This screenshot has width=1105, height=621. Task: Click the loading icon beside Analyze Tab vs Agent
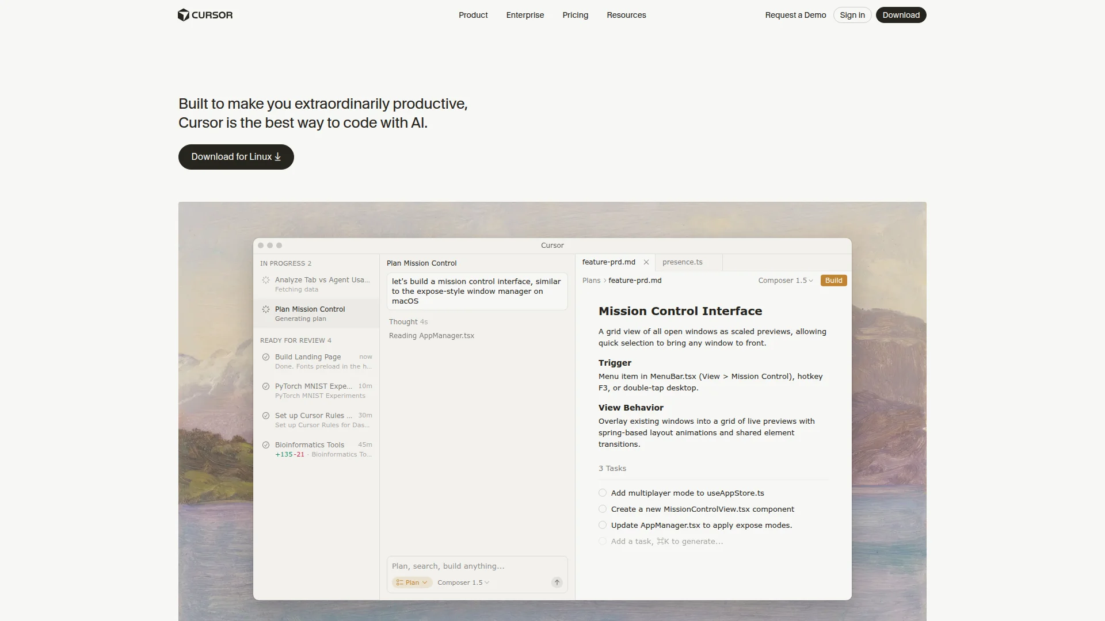coord(265,280)
